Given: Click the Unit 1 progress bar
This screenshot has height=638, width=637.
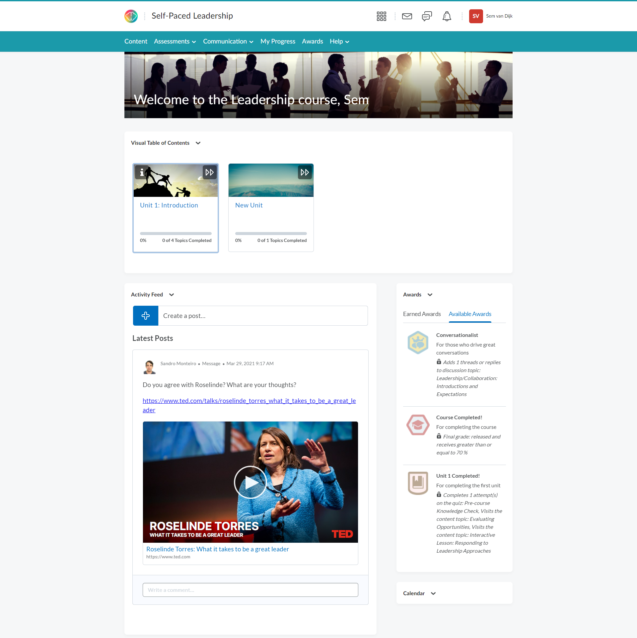Looking at the screenshot, I should [176, 234].
